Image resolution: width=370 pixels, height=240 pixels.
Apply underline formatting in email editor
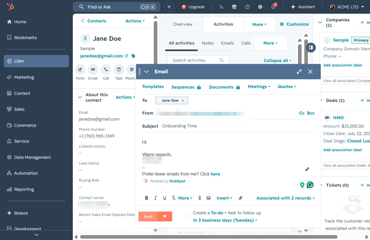164,198
